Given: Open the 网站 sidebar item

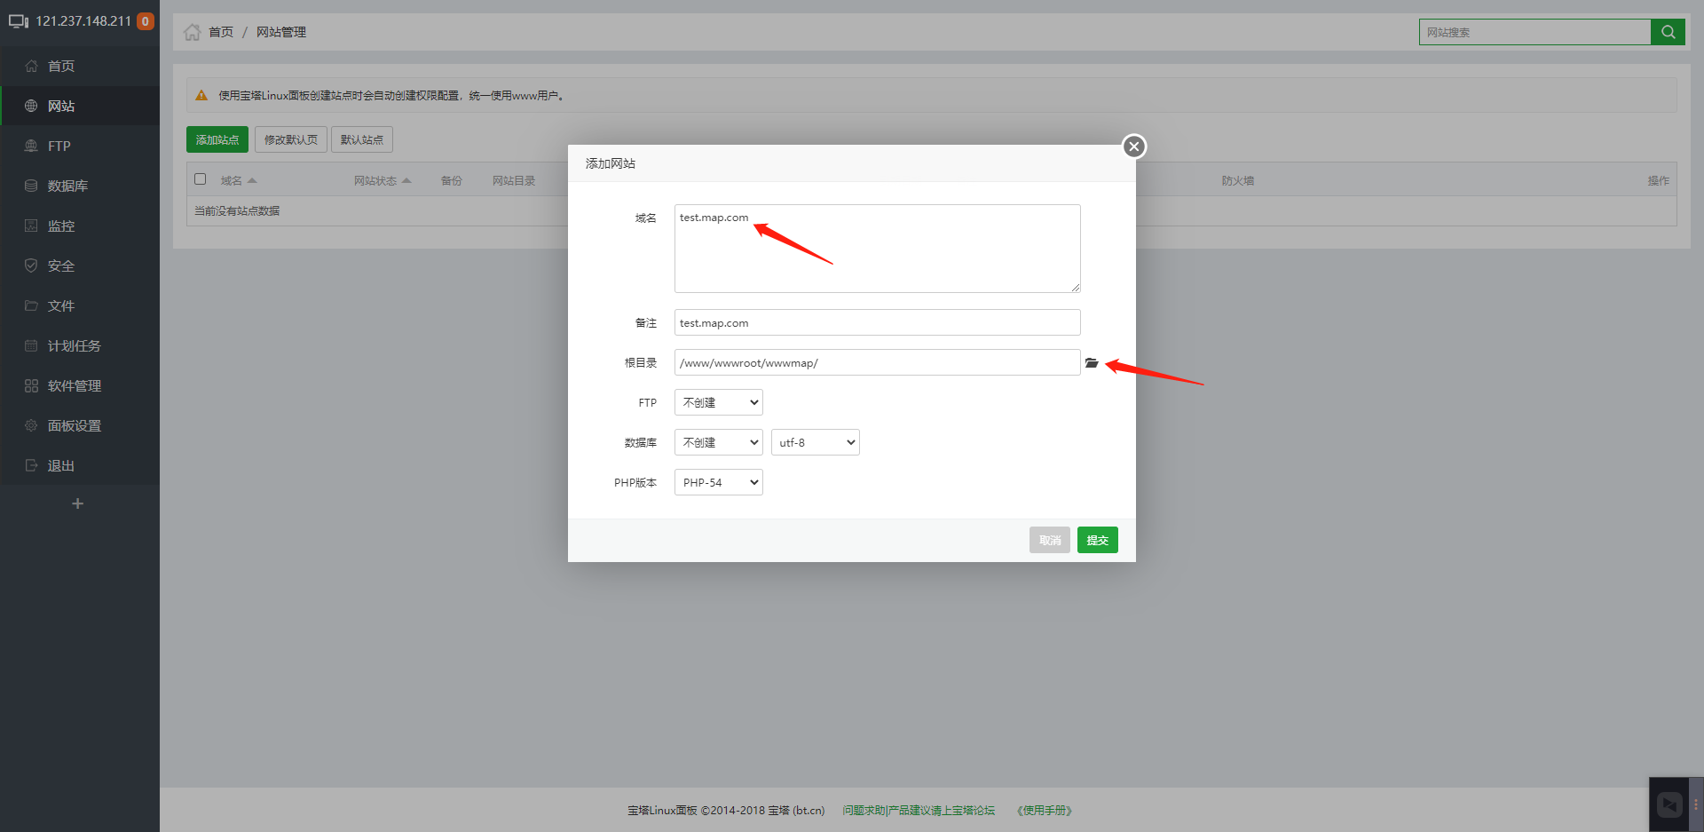Looking at the screenshot, I should click(x=80, y=106).
